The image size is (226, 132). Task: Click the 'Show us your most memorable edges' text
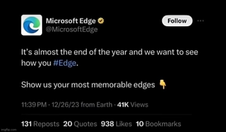(88, 85)
